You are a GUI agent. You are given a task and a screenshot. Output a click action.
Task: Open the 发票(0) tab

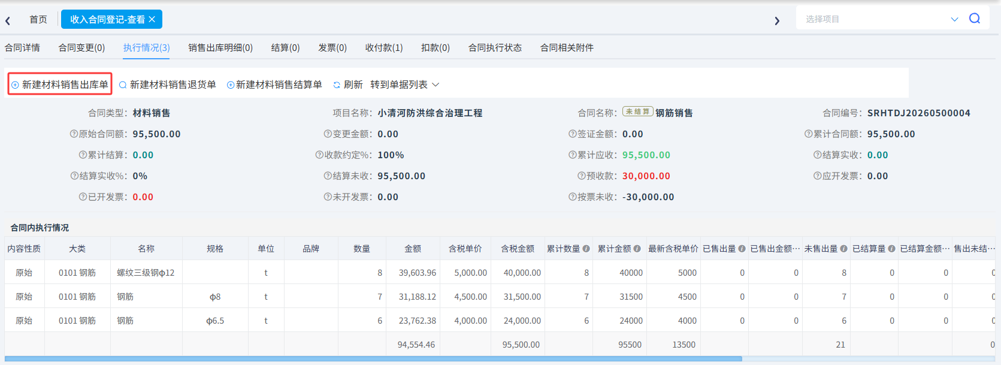pyautogui.click(x=332, y=48)
